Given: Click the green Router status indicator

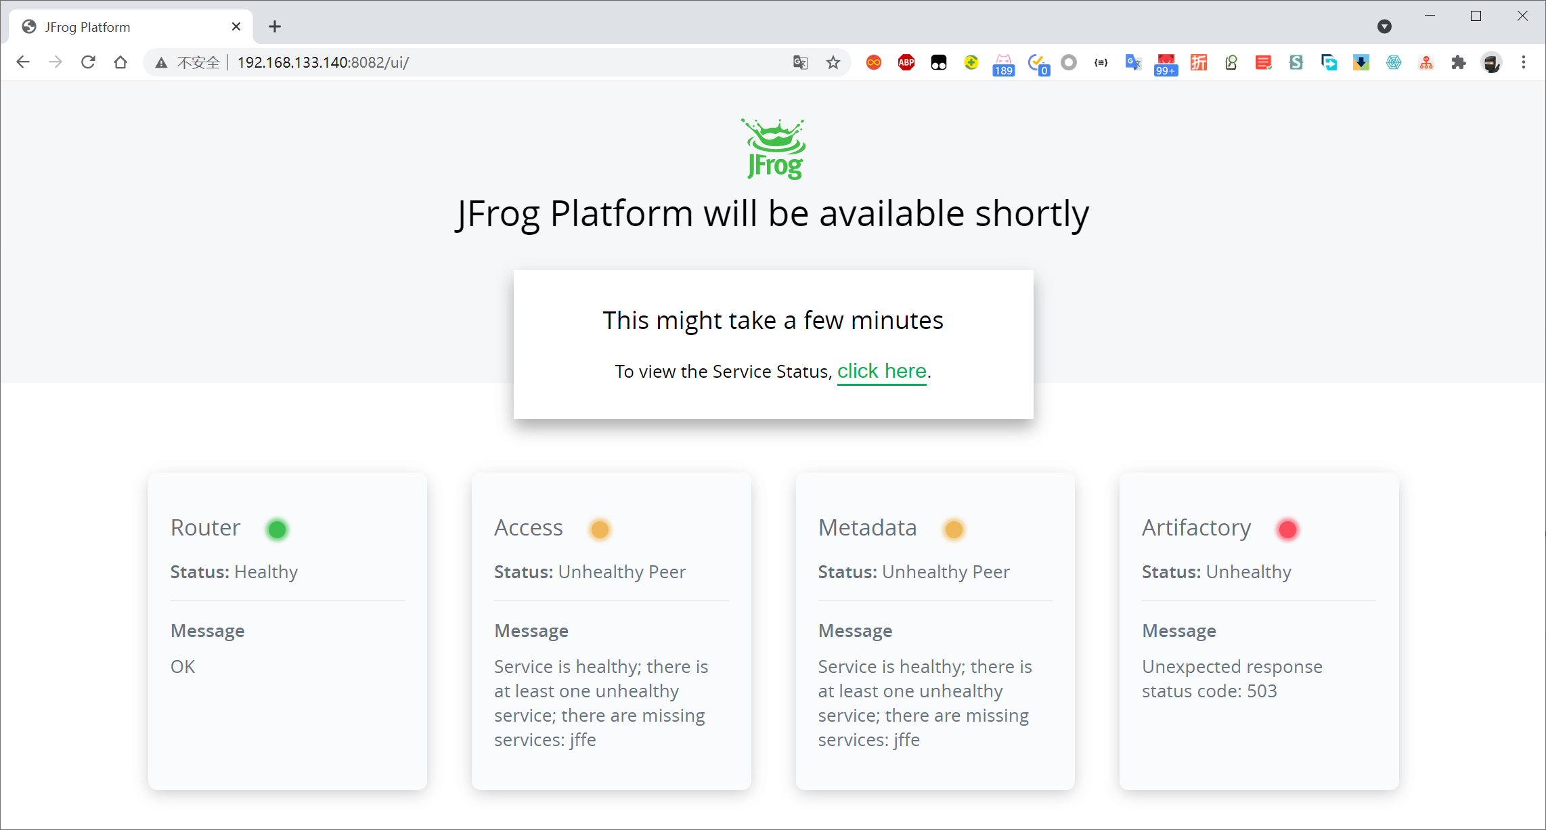Looking at the screenshot, I should tap(277, 529).
